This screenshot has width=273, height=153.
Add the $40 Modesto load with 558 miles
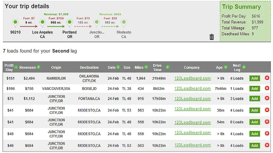pos(255,134)
